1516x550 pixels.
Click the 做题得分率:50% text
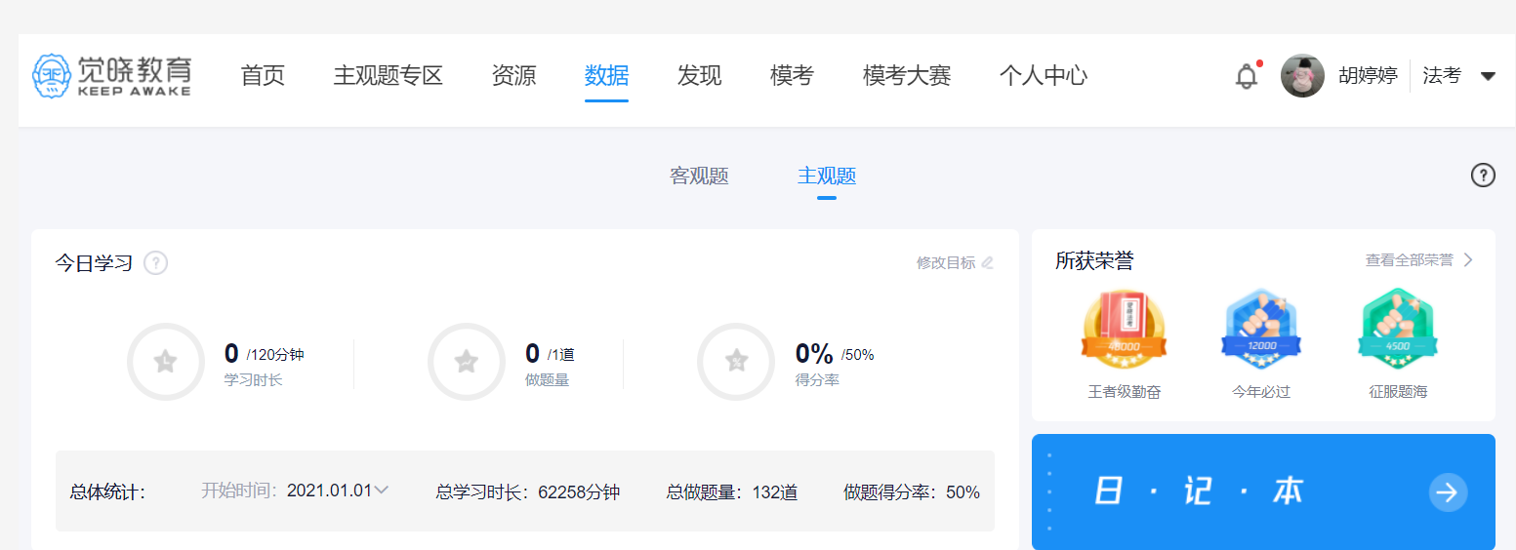coord(912,492)
